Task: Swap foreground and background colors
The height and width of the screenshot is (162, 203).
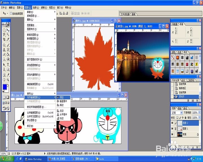Action: (8, 85)
